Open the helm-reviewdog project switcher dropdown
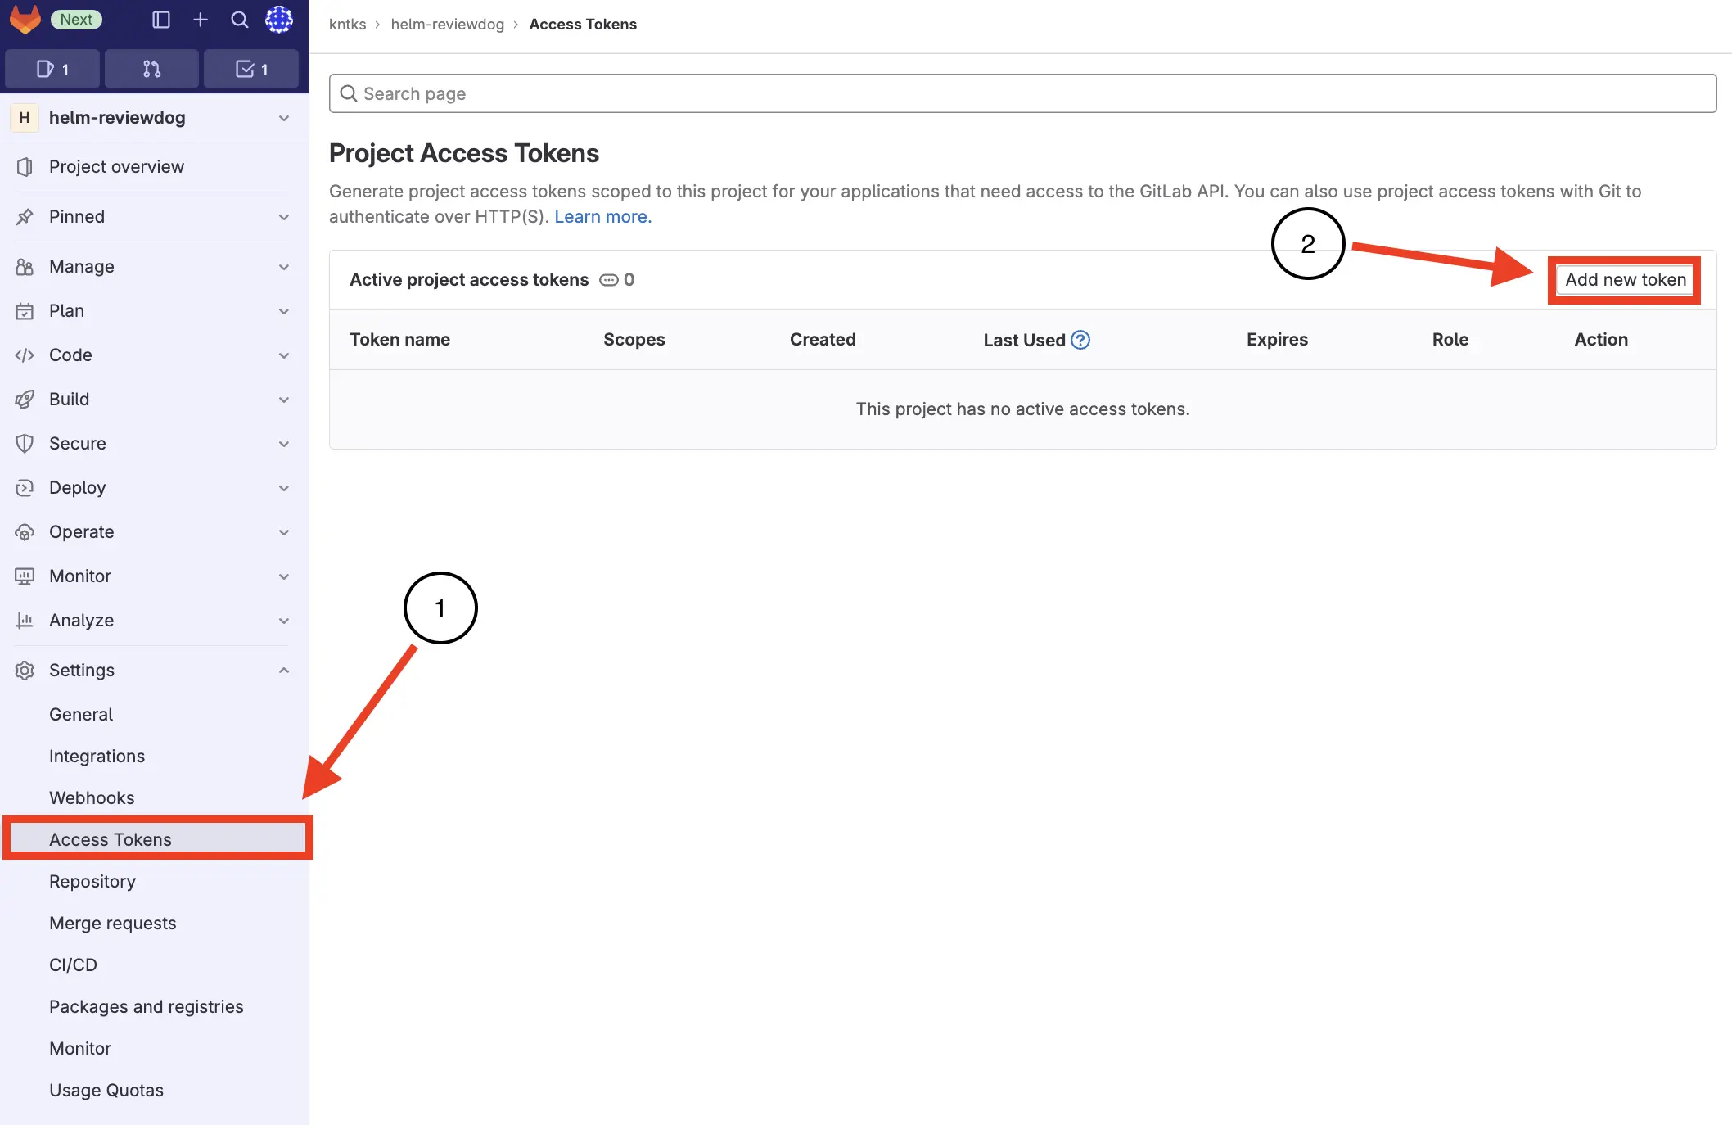1732x1125 pixels. tap(284, 117)
